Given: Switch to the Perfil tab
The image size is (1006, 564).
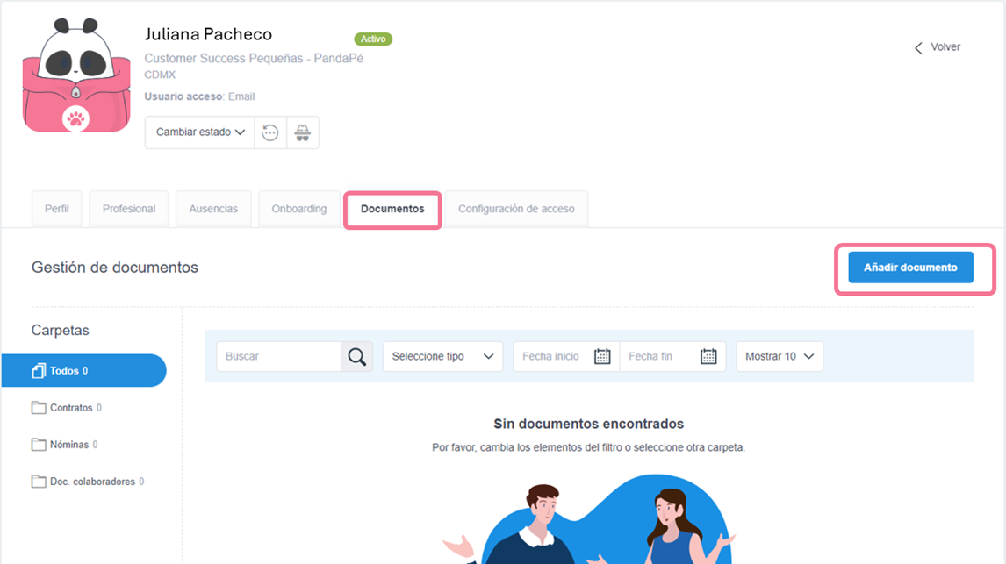Looking at the screenshot, I should (57, 209).
